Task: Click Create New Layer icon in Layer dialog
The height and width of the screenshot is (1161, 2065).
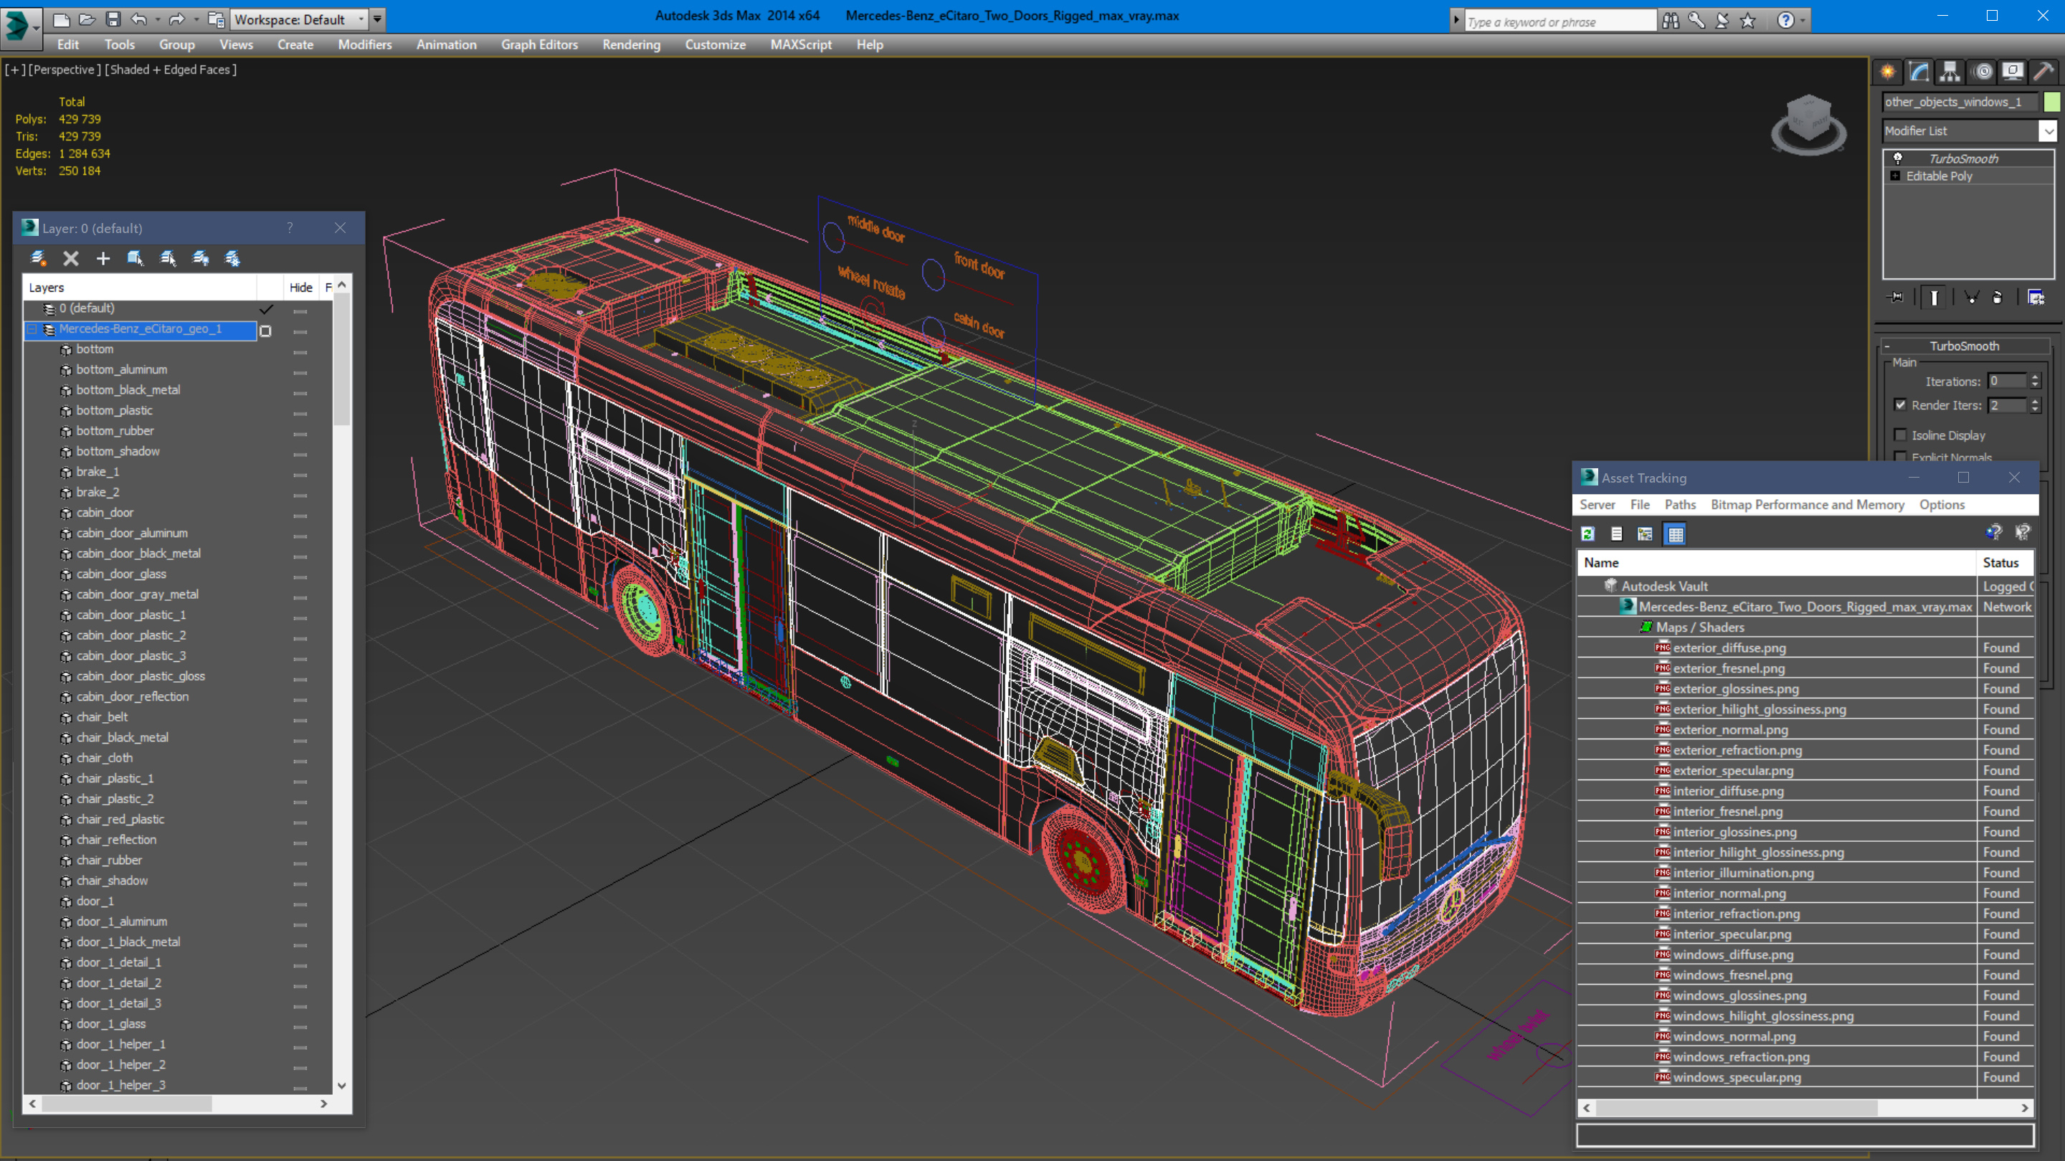Action: 38,258
